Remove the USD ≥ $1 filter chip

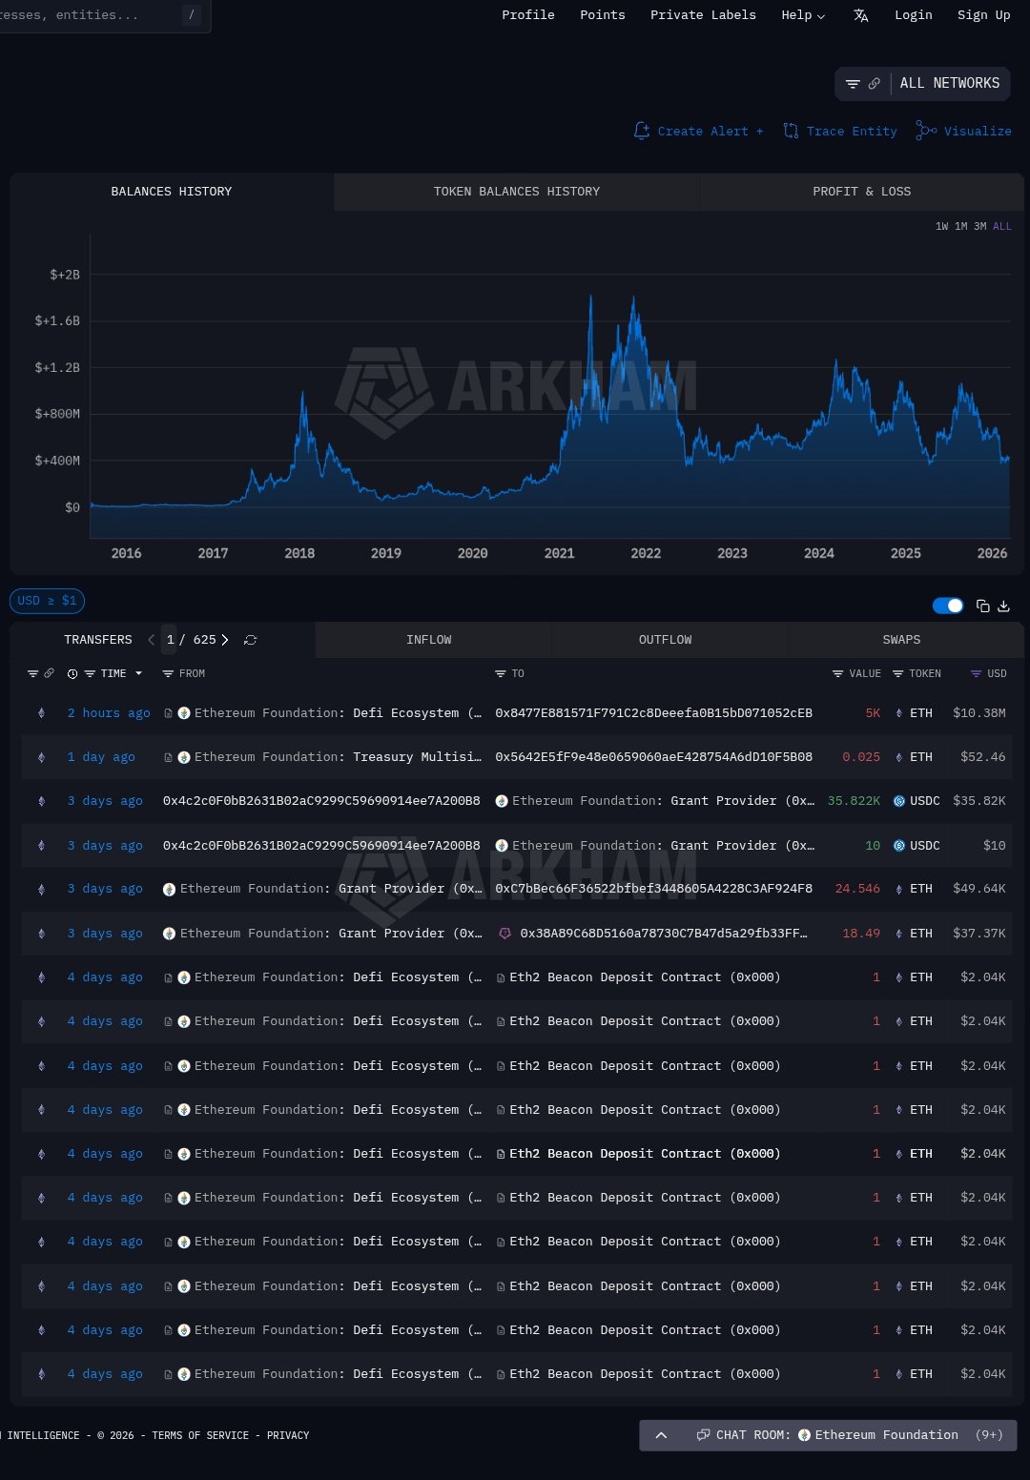point(47,601)
